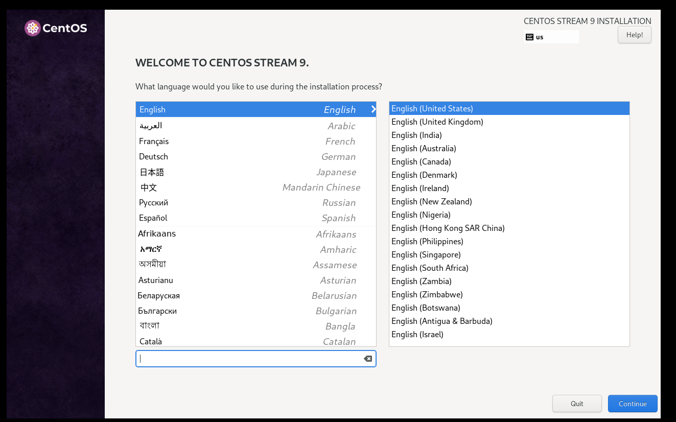Select the Mandarin Chinese language row
This screenshot has height=422, width=676.
(x=256, y=187)
